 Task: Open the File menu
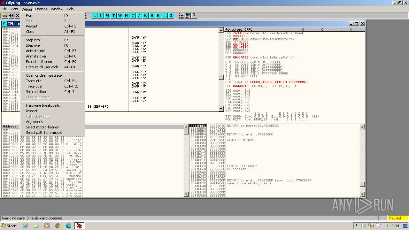4,9
